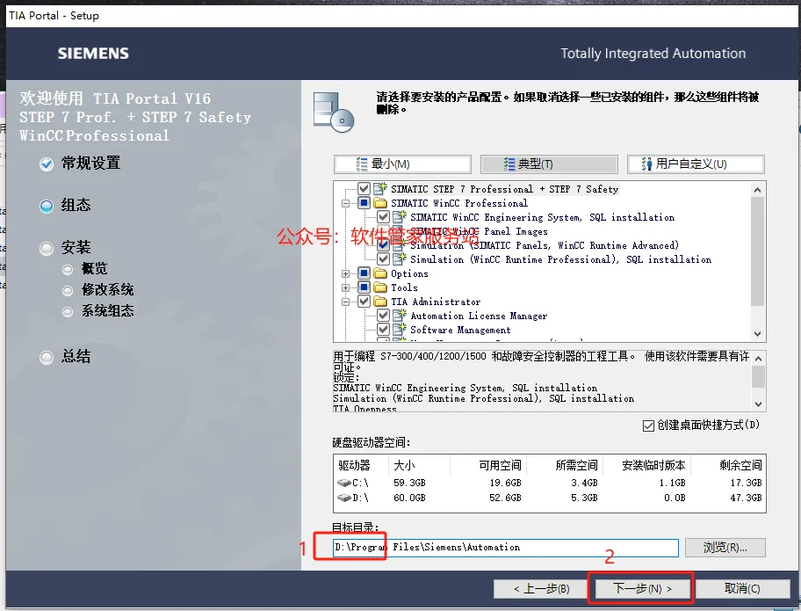Collapse SIMATIC WinCC Professional tree node
Viewport: 801px width, 611px height.
[x=346, y=203]
